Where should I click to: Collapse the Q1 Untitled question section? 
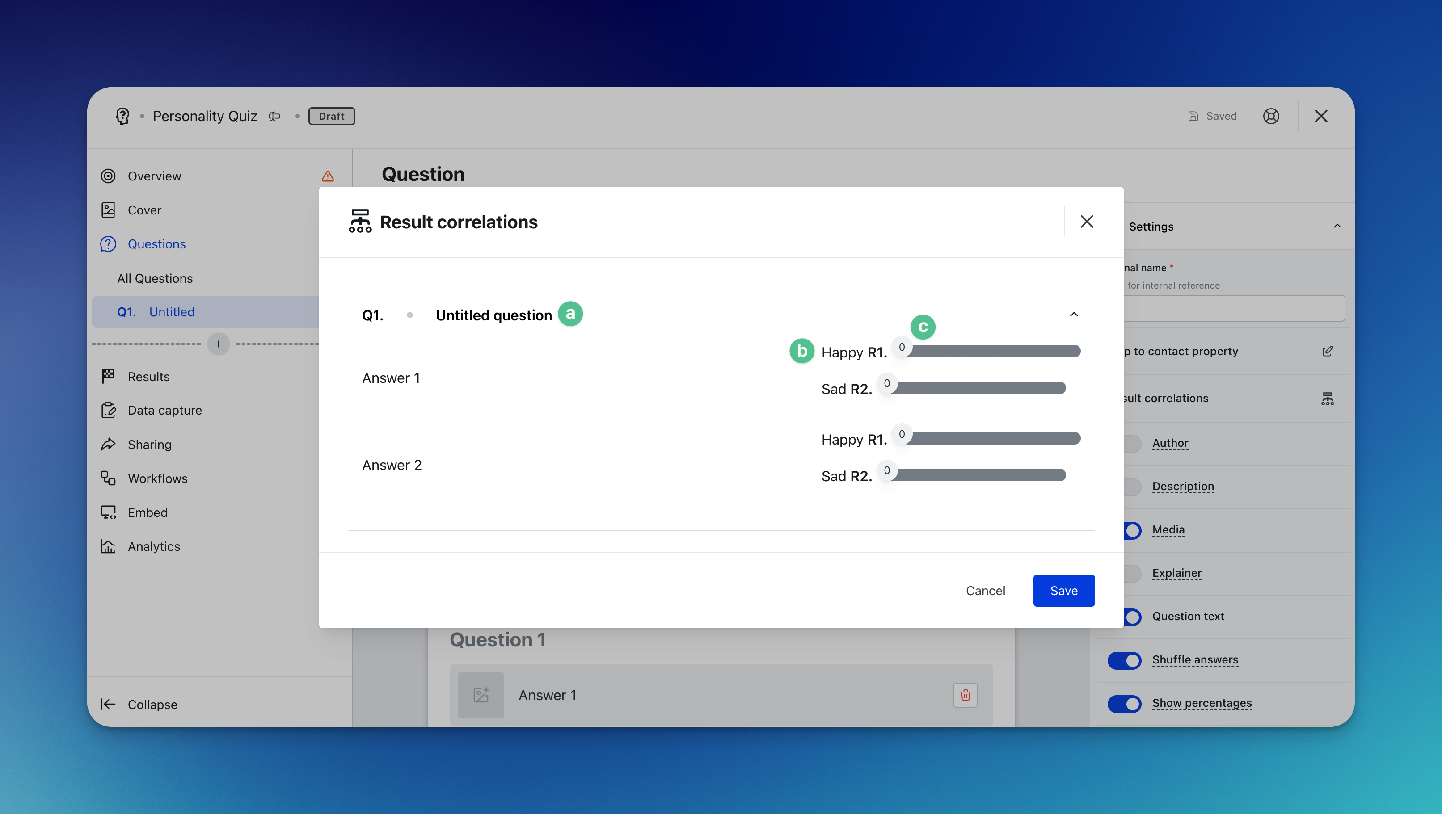[x=1074, y=315]
